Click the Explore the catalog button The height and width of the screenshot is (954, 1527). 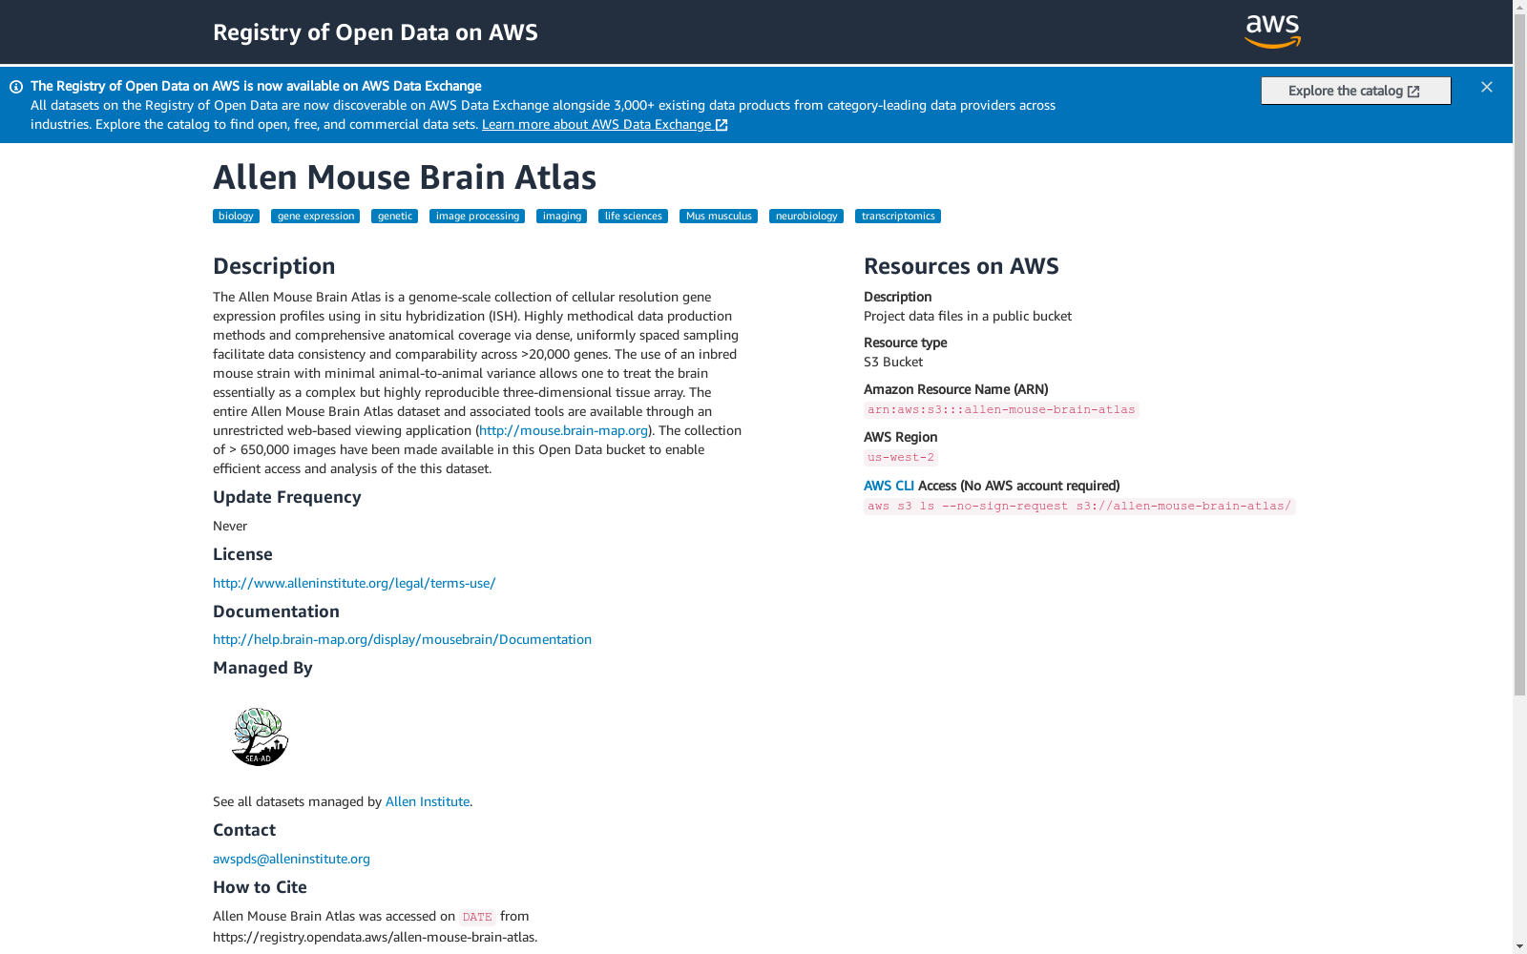pyautogui.click(x=1355, y=91)
